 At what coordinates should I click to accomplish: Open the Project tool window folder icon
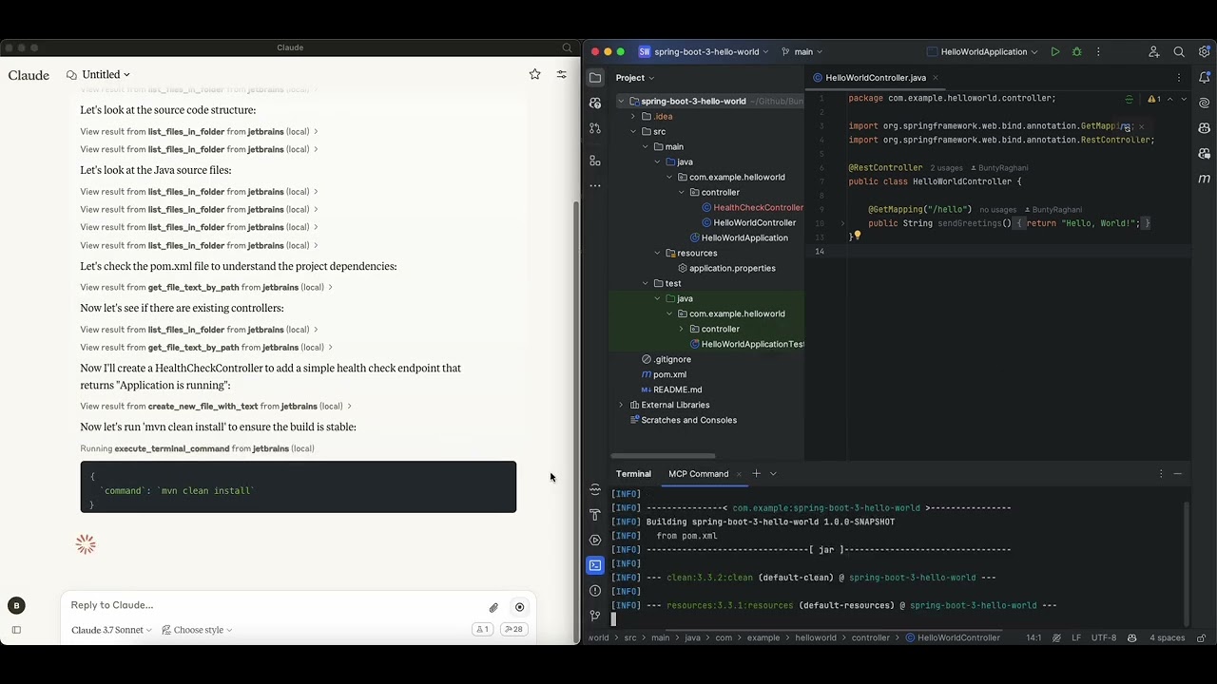point(595,78)
